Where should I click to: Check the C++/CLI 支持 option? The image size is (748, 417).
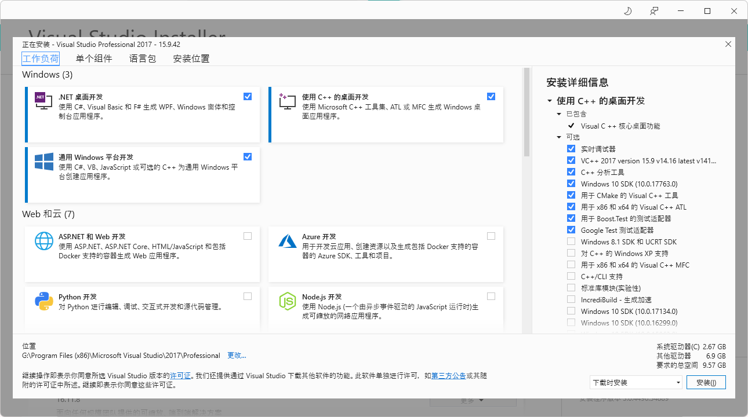[571, 276]
